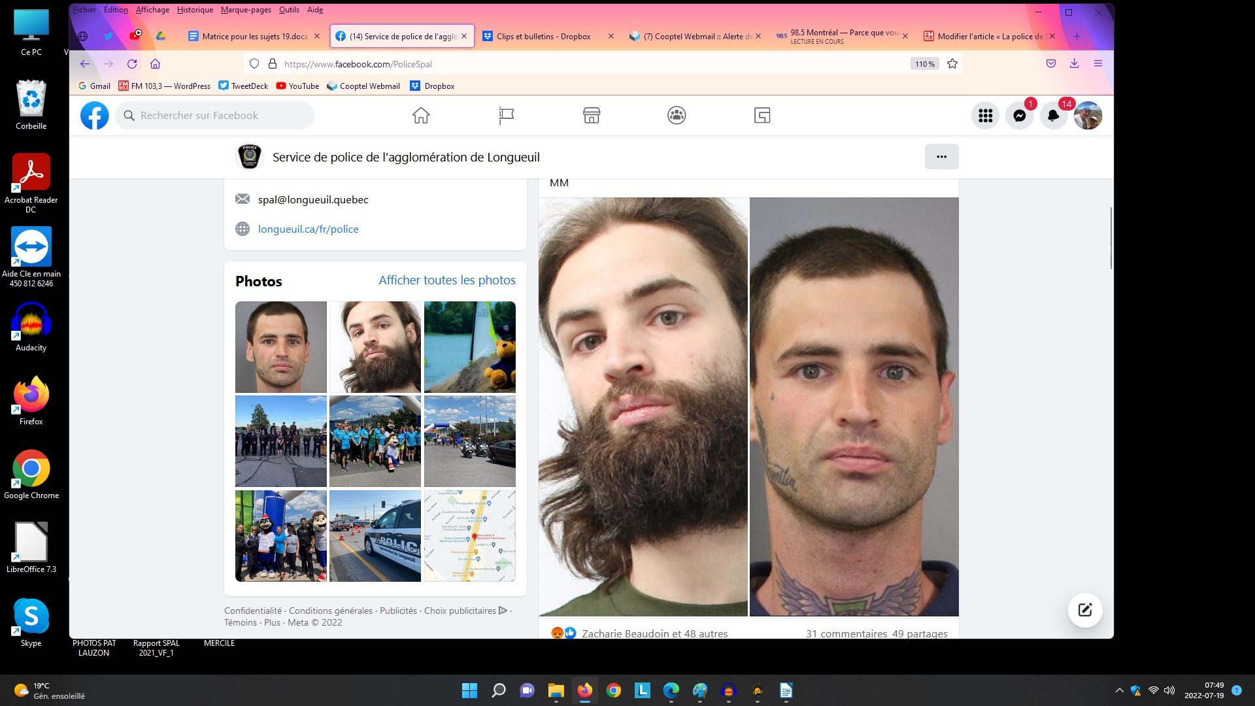Open Facebook apps grid menu
Image resolution: width=1255 pixels, height=706 pixels.
coord(985,116)
